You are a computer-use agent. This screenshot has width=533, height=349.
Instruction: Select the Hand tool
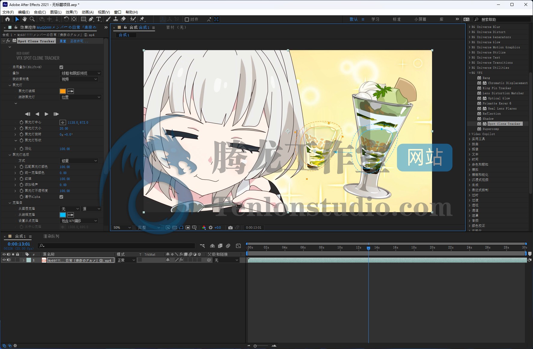pyautogui.click(x=24, y=19)
